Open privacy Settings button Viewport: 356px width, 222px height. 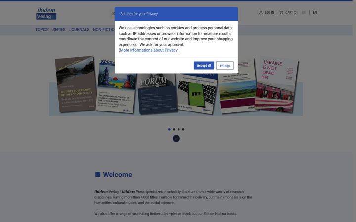point(225,66)
